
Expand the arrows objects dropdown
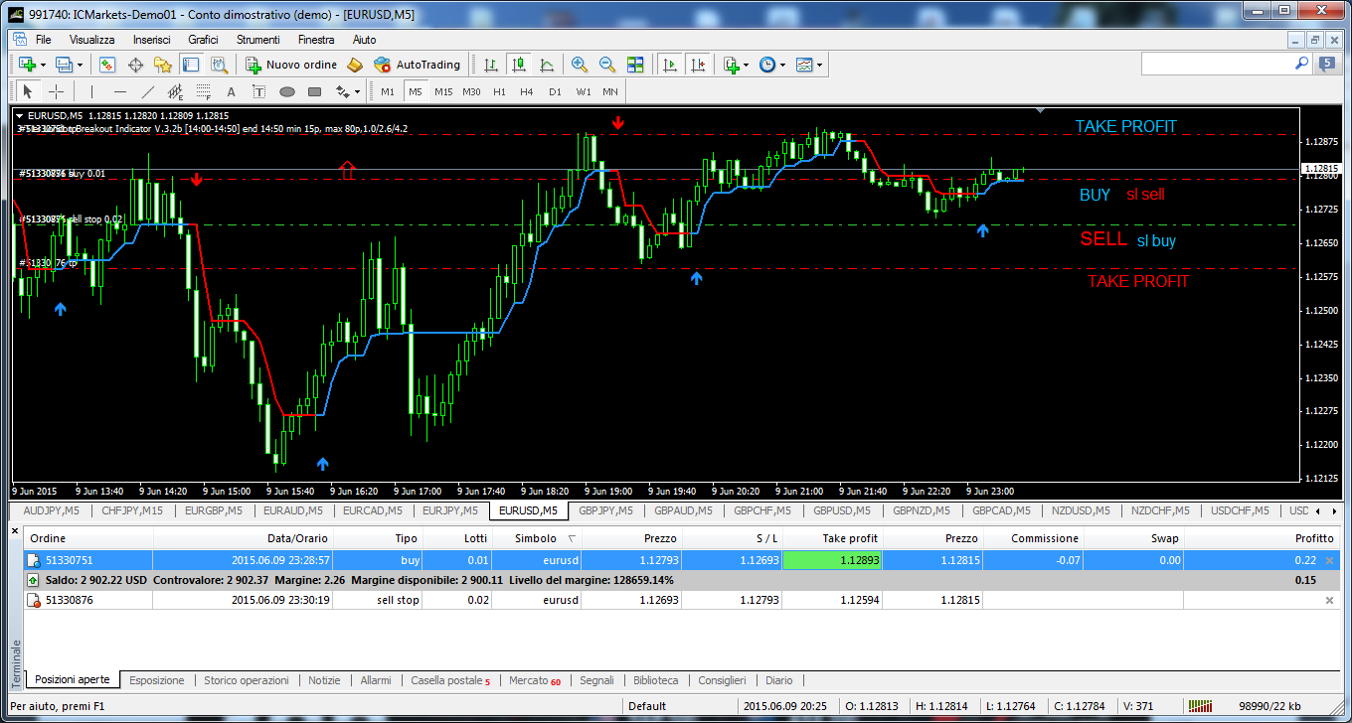pos(358,91)
